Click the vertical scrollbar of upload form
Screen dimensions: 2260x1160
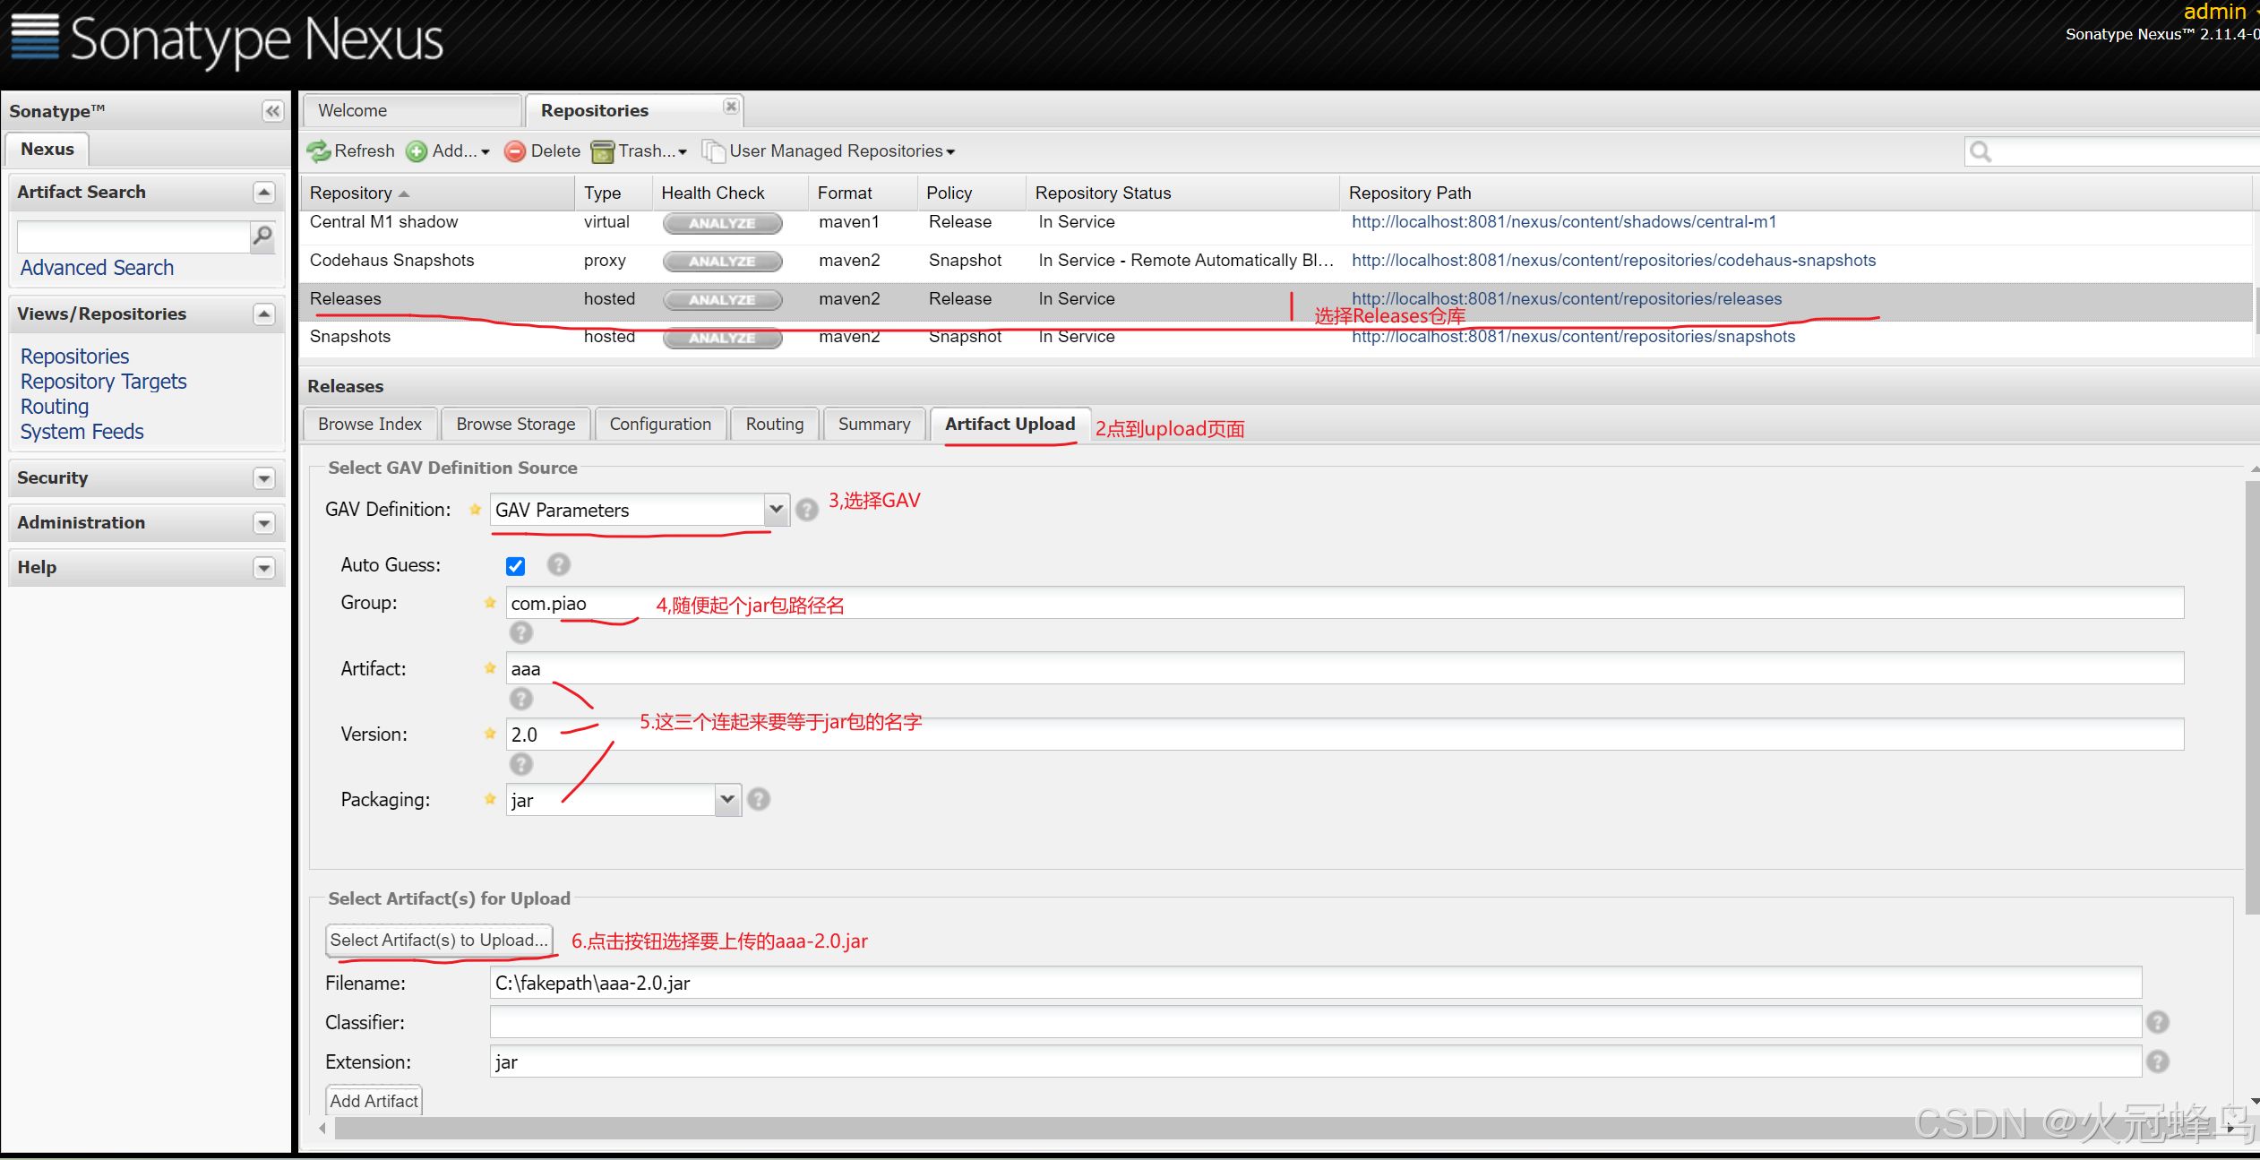[2253, 699]
